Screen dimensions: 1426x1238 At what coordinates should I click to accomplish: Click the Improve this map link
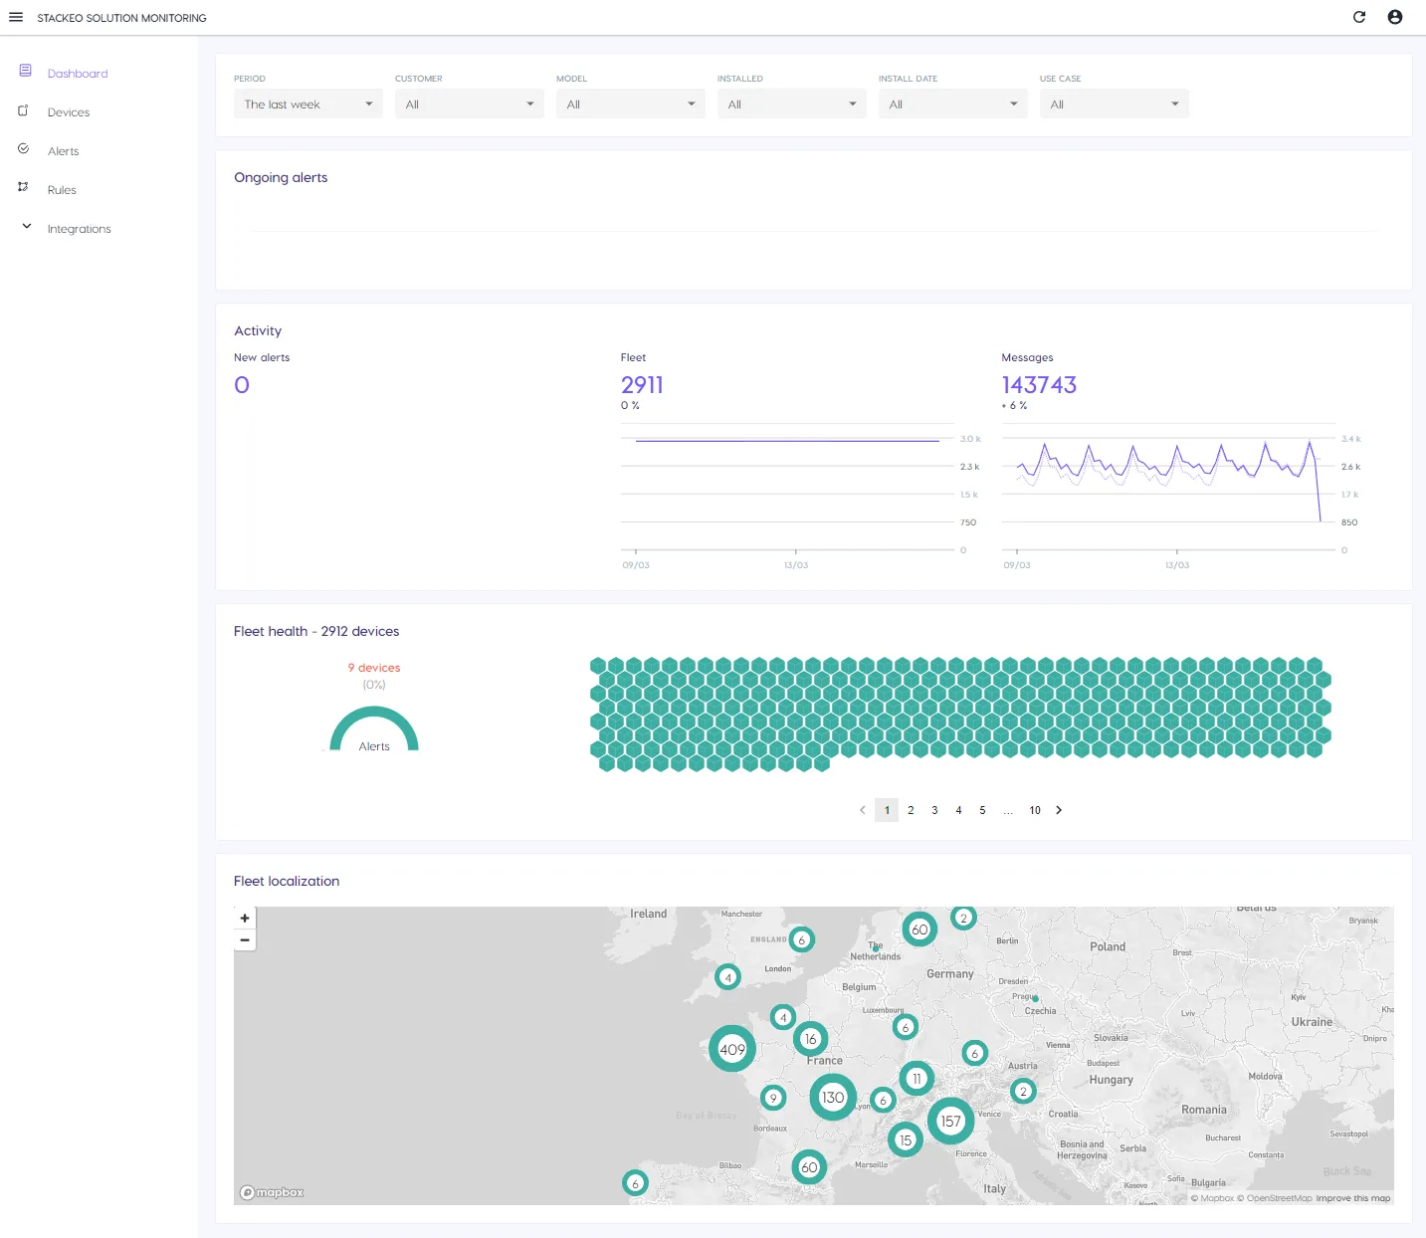coord(1352,1198)
